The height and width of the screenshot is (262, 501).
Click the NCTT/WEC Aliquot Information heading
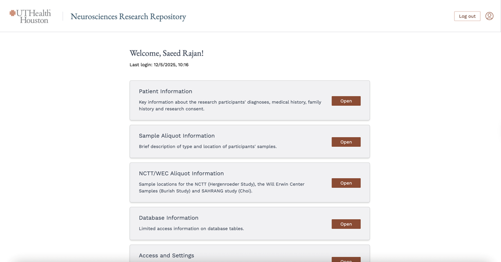(181, 173)
